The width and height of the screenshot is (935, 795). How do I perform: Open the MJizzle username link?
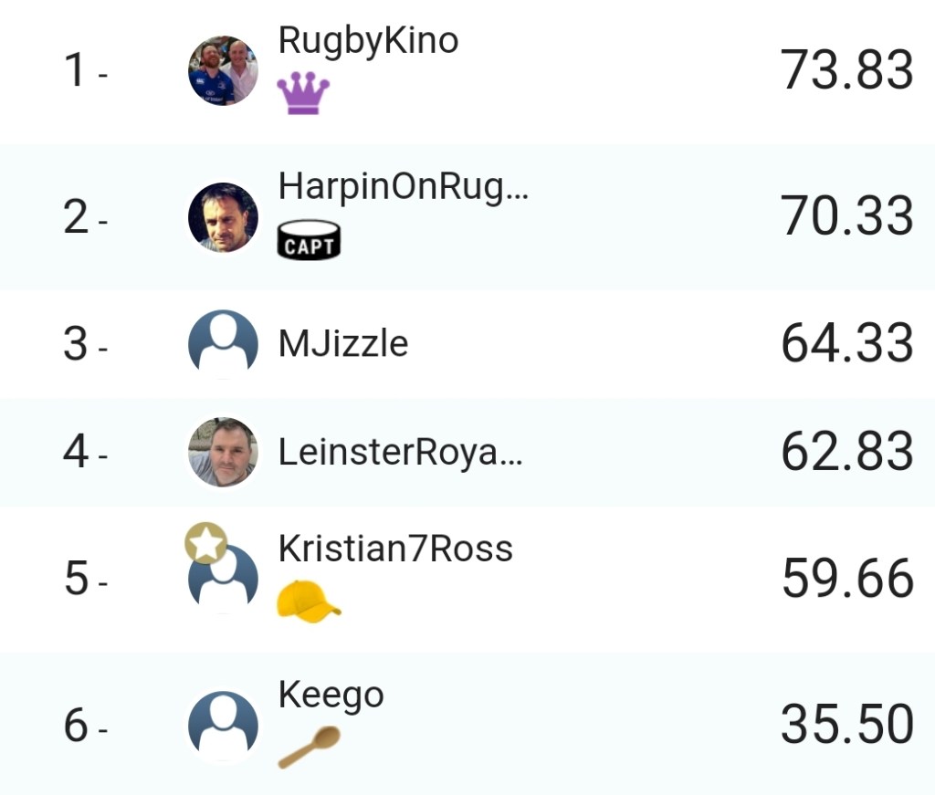343,344
